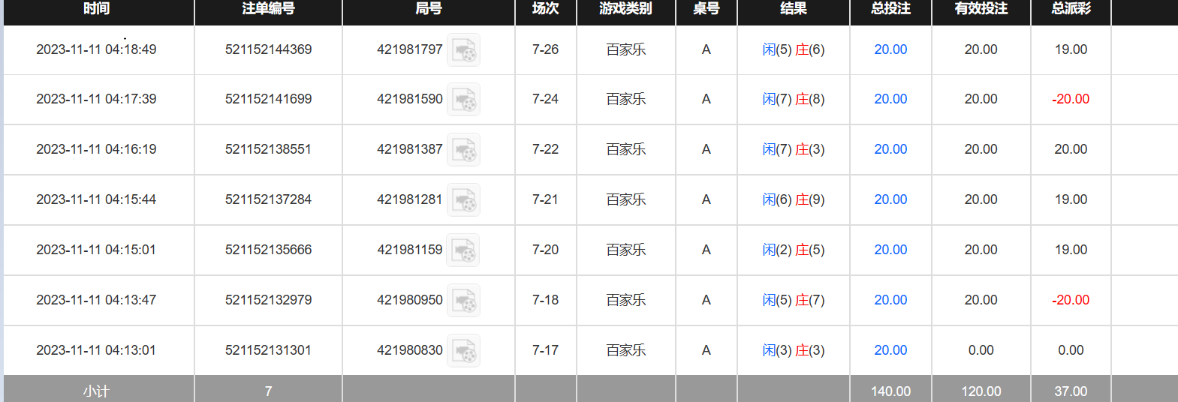Click the 总投注 column header
1178x402 pixels.
point(890,9)
